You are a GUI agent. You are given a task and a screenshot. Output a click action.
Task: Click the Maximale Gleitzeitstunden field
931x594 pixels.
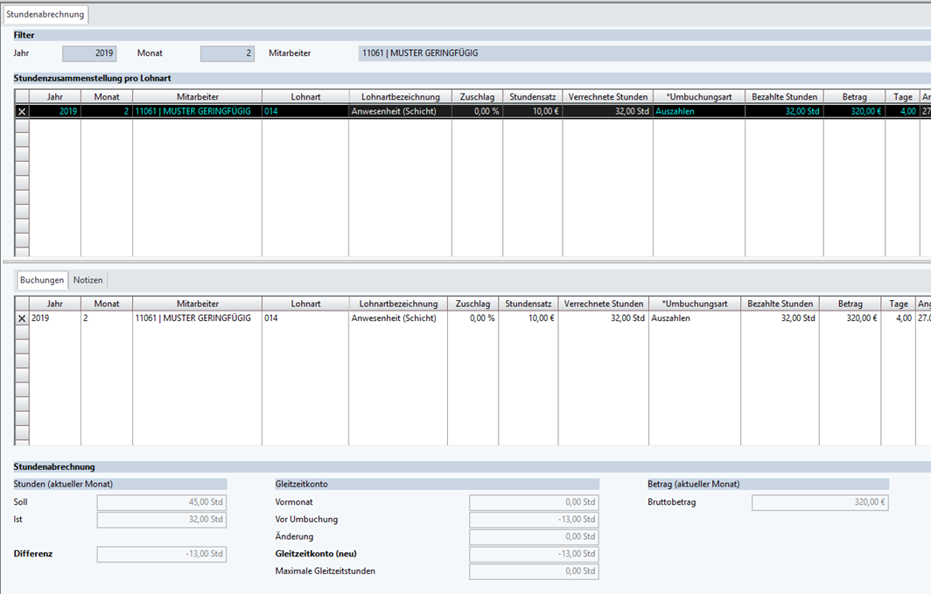point(534,571)
